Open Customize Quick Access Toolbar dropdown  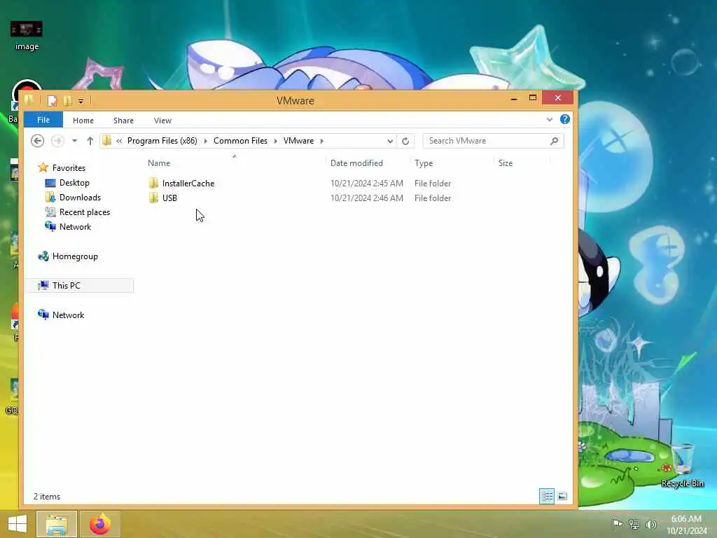[x=81, y=101]
